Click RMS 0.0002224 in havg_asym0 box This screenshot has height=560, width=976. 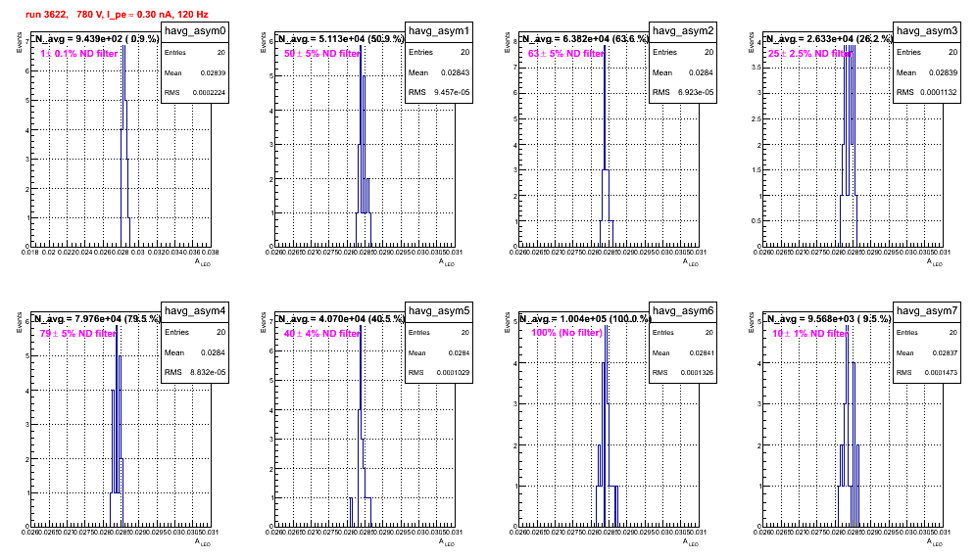click(195, 93)
